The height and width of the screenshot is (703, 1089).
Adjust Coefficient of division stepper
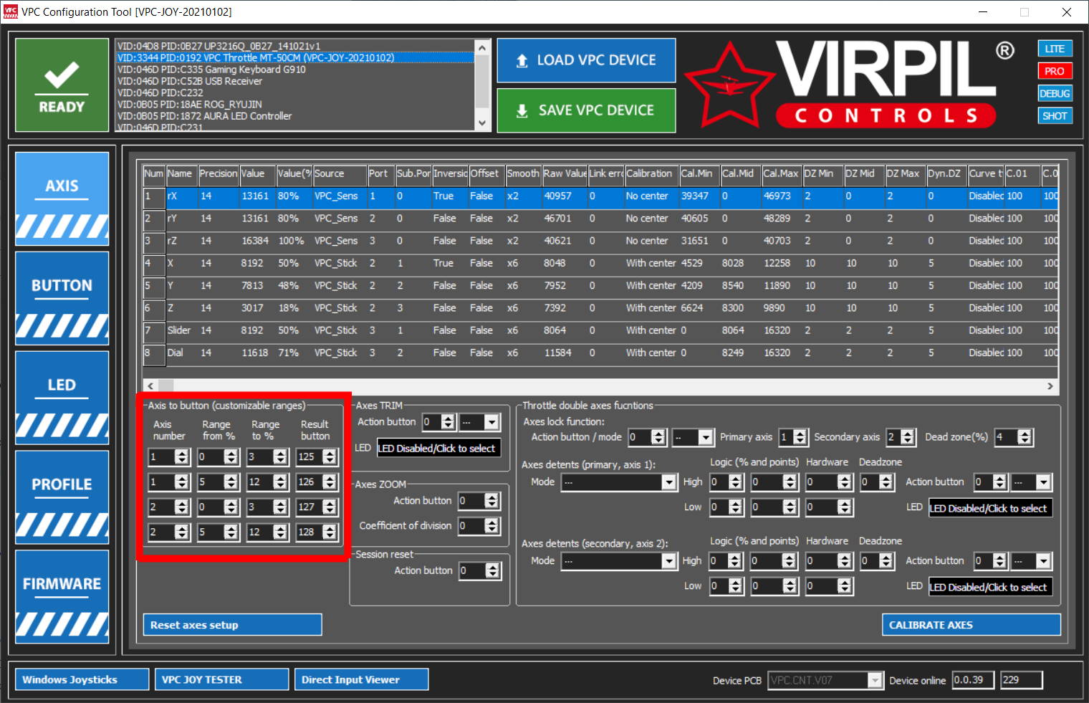491,526
